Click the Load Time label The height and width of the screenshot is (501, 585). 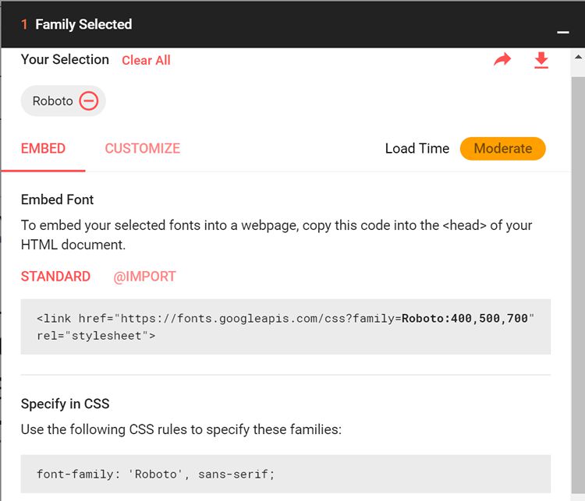[x=417, y=149]
